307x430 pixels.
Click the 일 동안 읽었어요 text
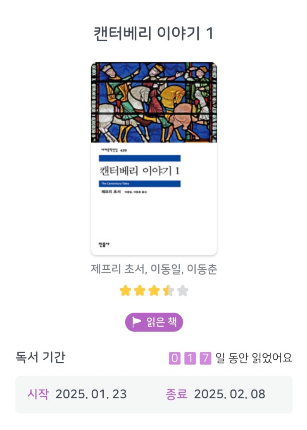(254, 358)
